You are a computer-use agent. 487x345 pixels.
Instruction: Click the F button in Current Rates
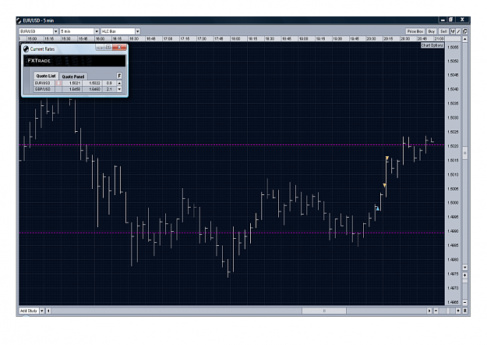119,76
